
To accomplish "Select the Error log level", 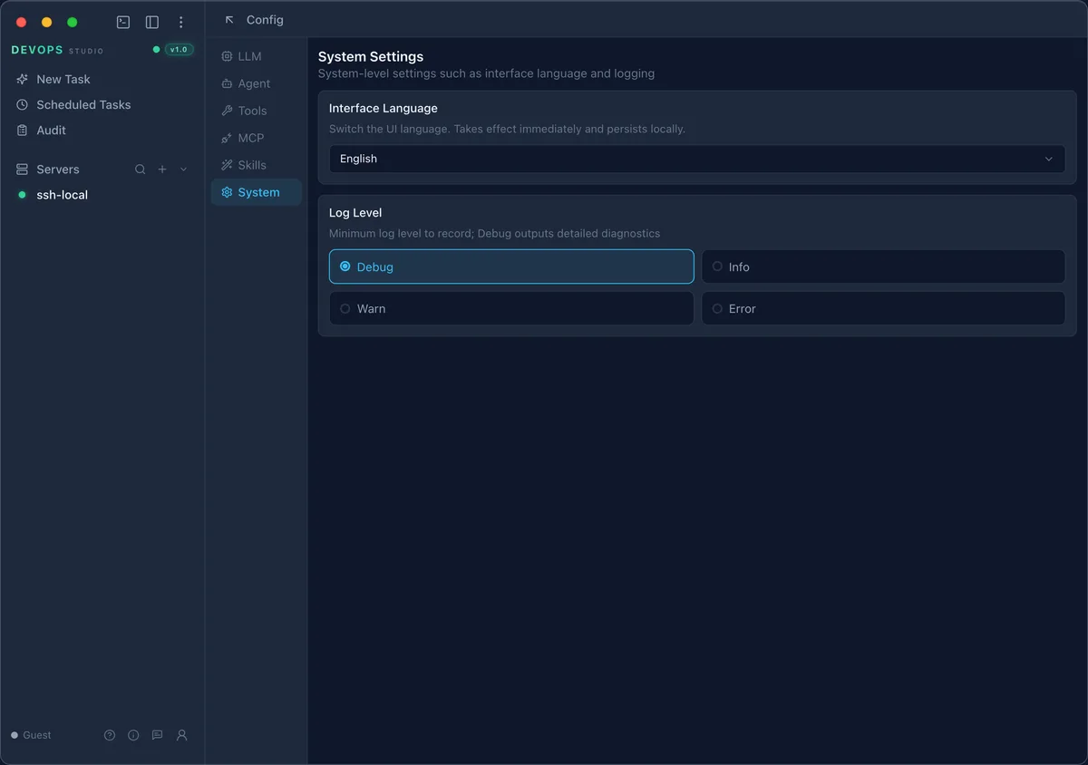I will [x=883, y=308].
